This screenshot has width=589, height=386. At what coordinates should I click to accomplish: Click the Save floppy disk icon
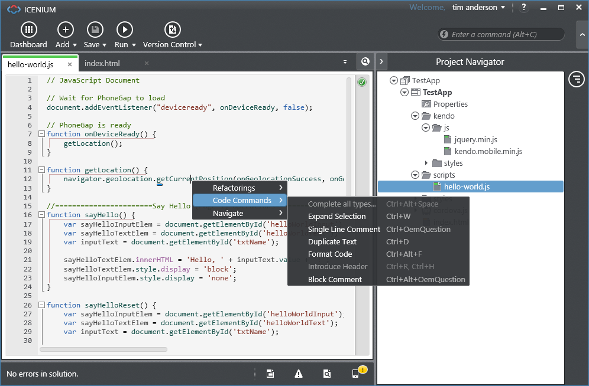[x=95, y=30]
